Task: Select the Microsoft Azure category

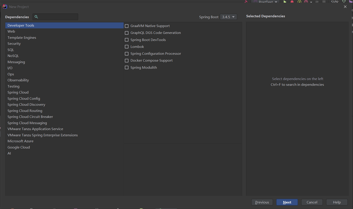Action: (x=64, y=141)
